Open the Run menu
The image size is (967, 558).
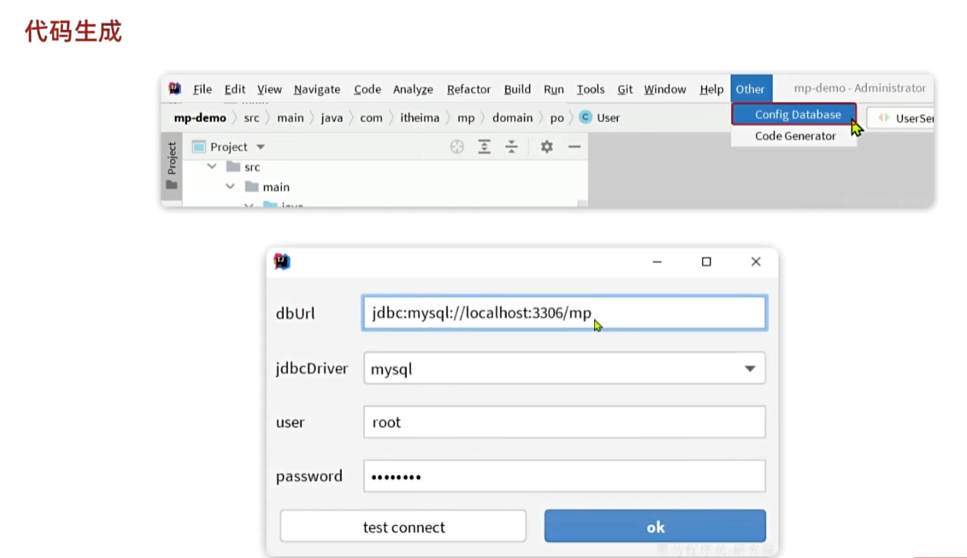coord(554,89)
